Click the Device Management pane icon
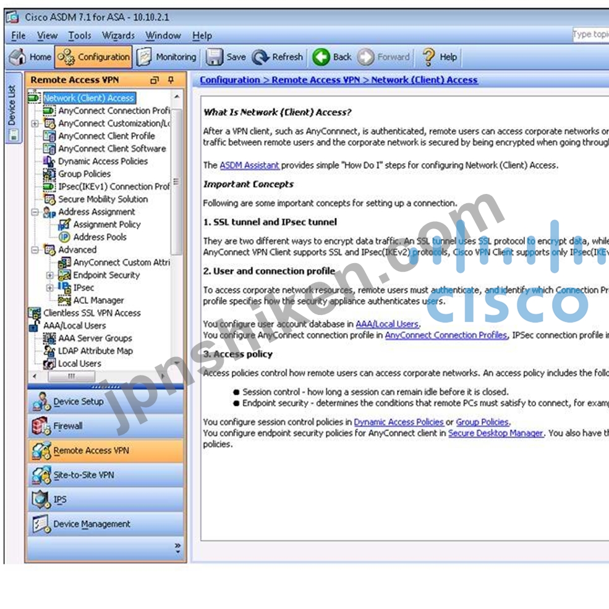The image size is (609, 609). [41, 524]
